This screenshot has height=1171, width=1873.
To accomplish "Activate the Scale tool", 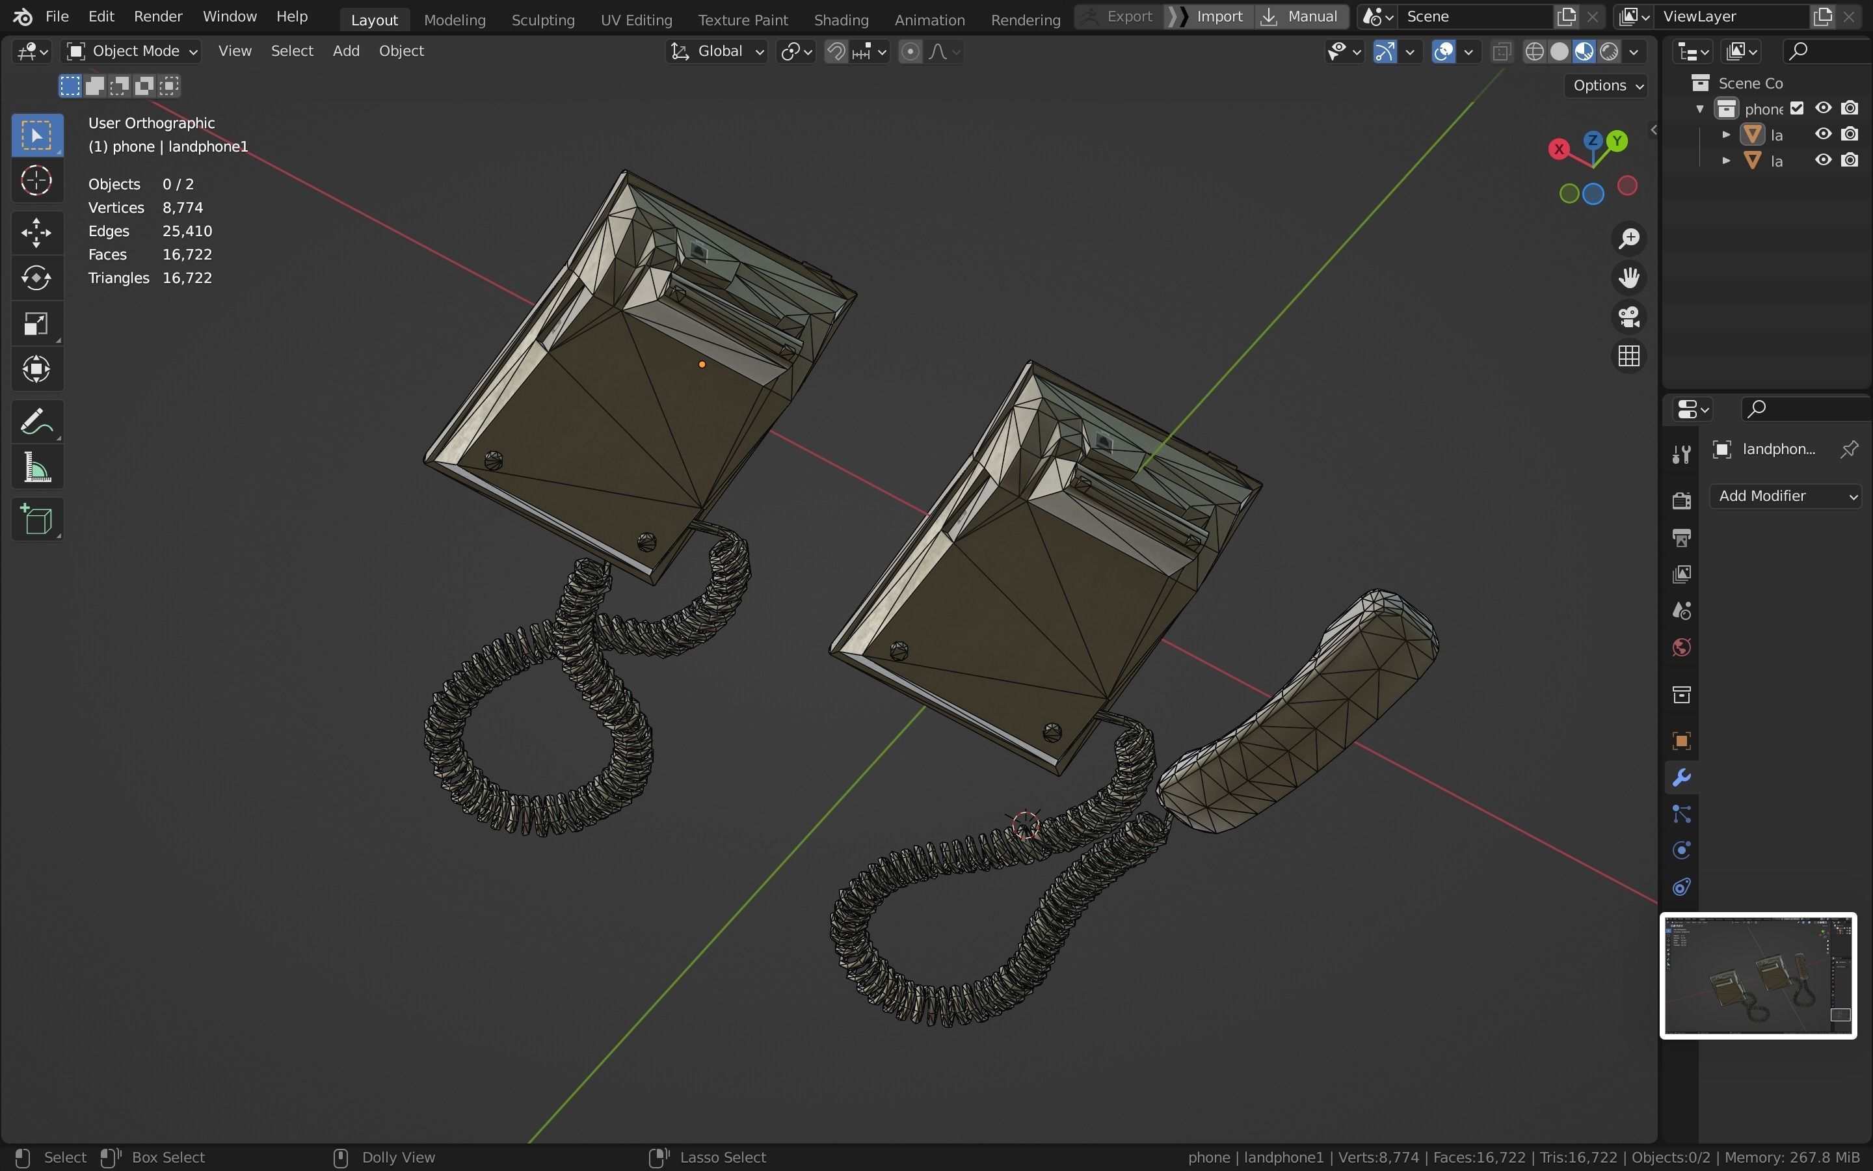I will point(36,324).
